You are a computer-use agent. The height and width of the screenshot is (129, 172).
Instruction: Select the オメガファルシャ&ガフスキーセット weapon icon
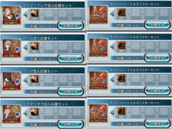coord(98,113)
